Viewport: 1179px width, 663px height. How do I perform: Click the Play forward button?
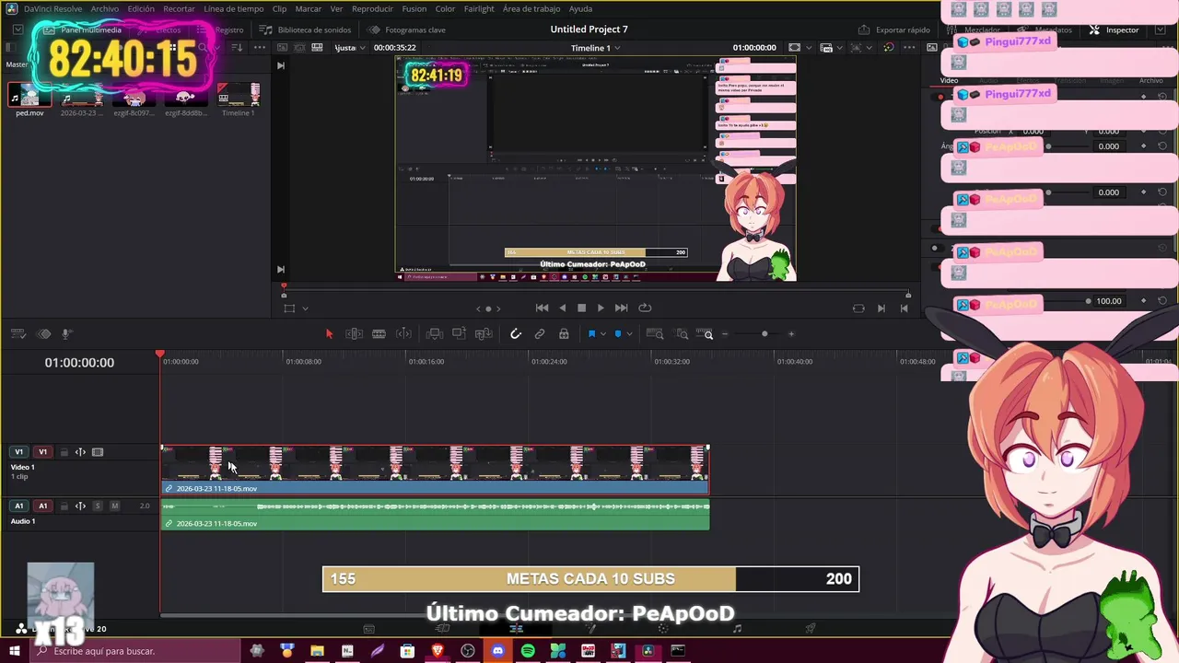pyautogui.click(x=601, y=308)
